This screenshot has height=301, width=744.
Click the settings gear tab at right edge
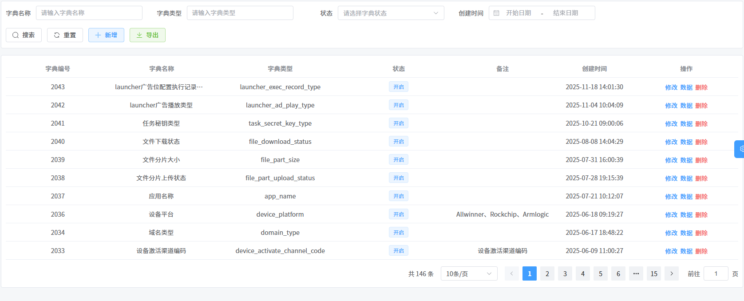tap(740, 149)
